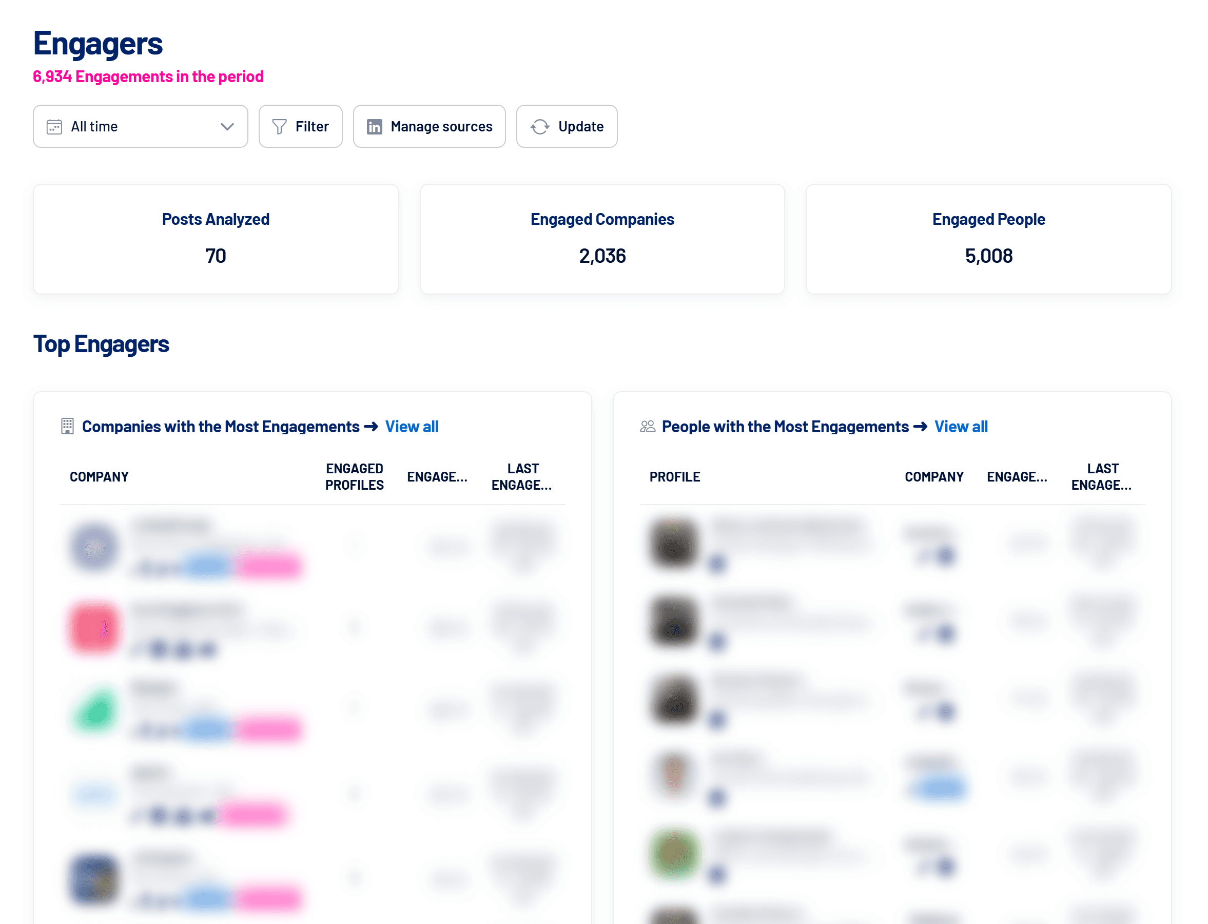Click the calendar icon in date selector
This screenshot has height=924, width=1208.
tap(54, 127)
